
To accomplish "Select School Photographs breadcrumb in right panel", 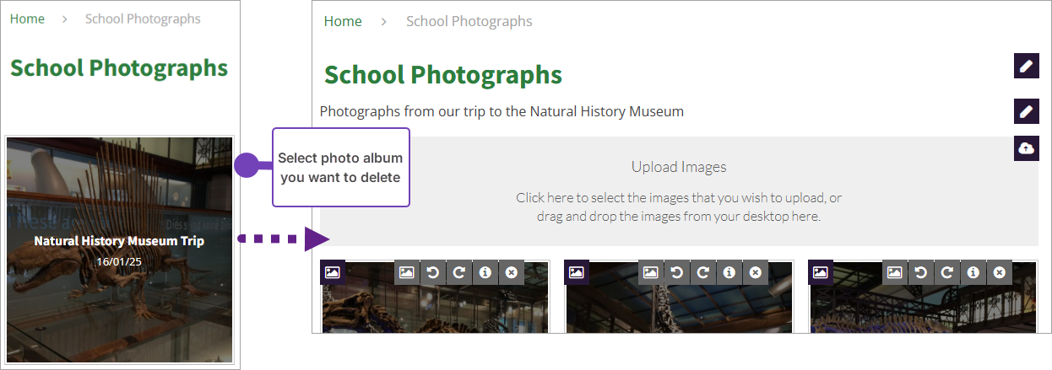I will tap(469, 21).
